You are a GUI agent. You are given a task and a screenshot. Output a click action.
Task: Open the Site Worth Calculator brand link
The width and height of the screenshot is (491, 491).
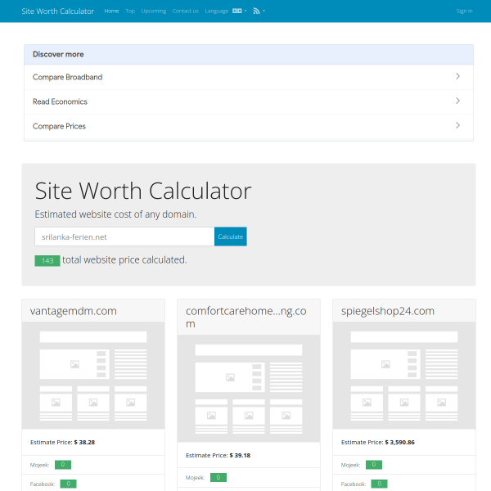[x=57, y=11]
